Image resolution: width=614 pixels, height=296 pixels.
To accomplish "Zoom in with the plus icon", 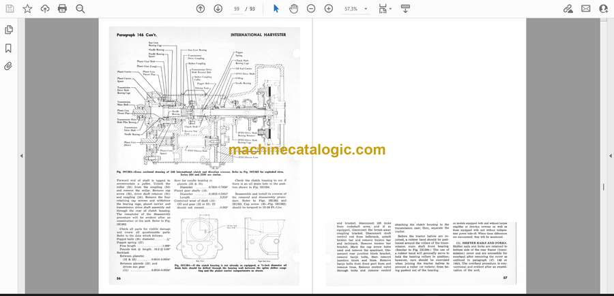I will (x=329, y=9).
